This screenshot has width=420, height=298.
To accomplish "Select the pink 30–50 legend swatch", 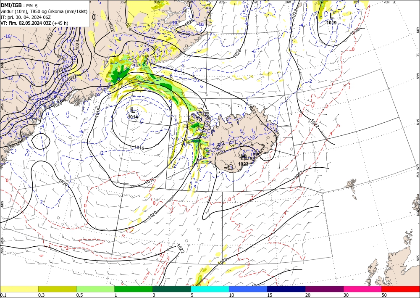I will coord(363,289).
